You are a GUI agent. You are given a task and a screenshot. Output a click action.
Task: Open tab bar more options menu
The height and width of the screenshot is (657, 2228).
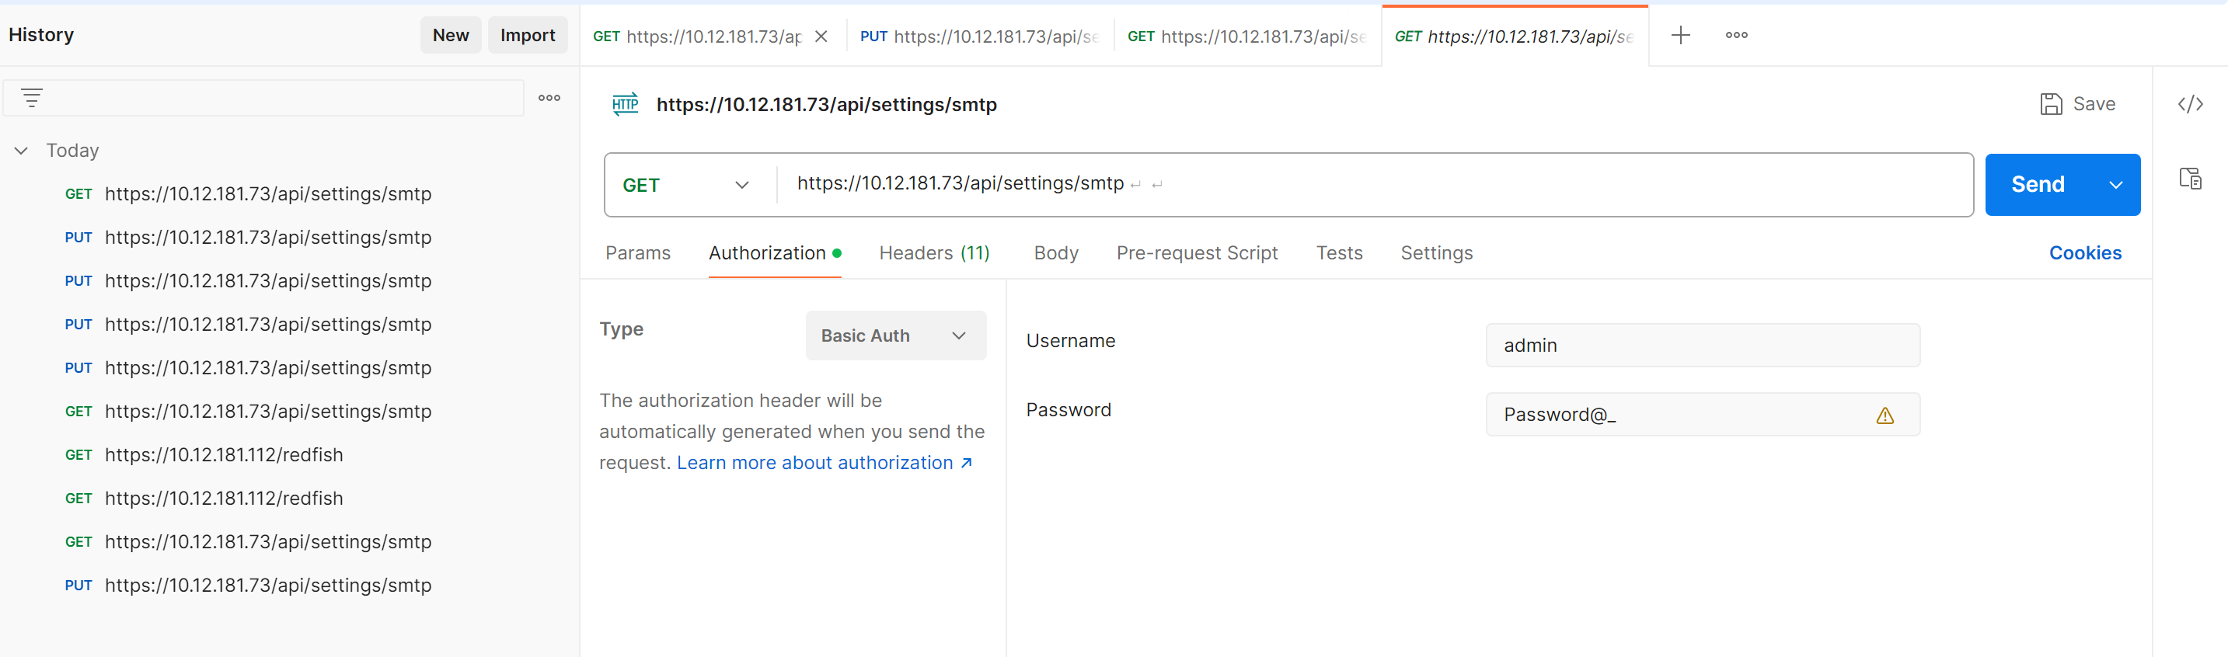[x=1737, y=36]
